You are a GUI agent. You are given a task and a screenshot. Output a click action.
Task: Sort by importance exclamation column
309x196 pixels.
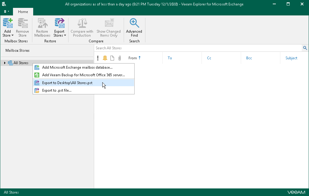98,58
